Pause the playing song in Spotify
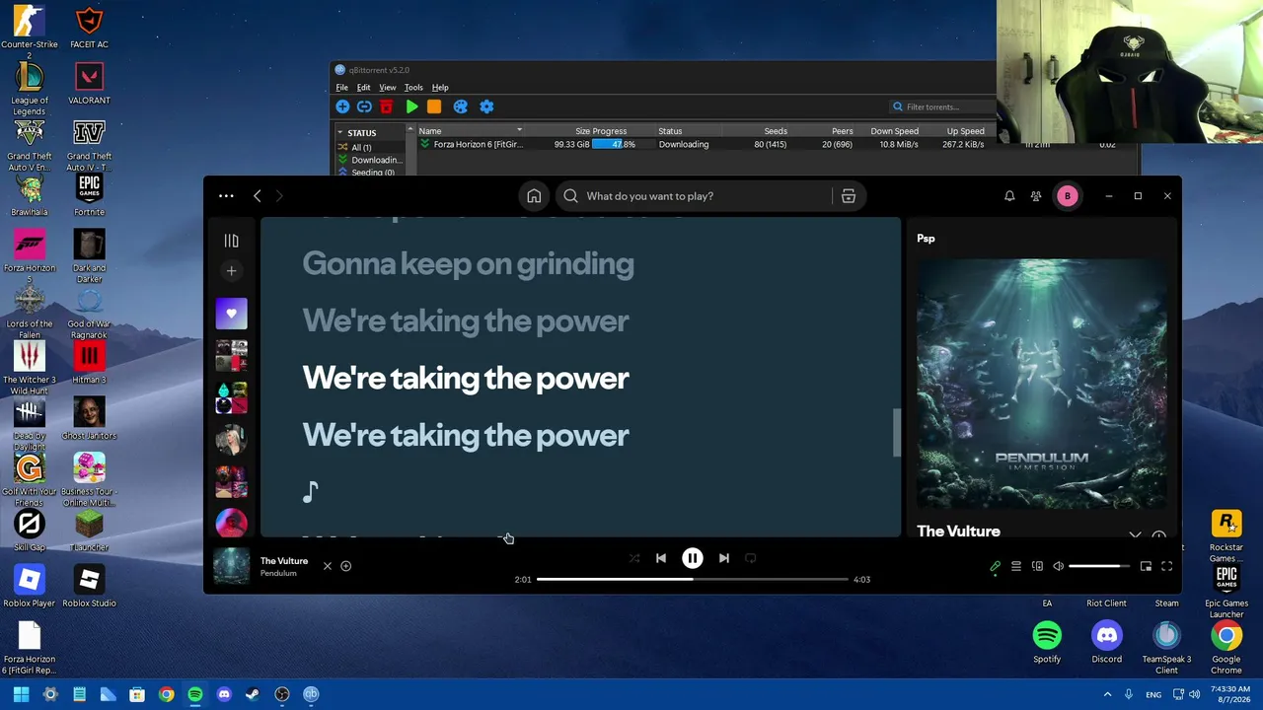1263x710 pixels. coord(693,558)
